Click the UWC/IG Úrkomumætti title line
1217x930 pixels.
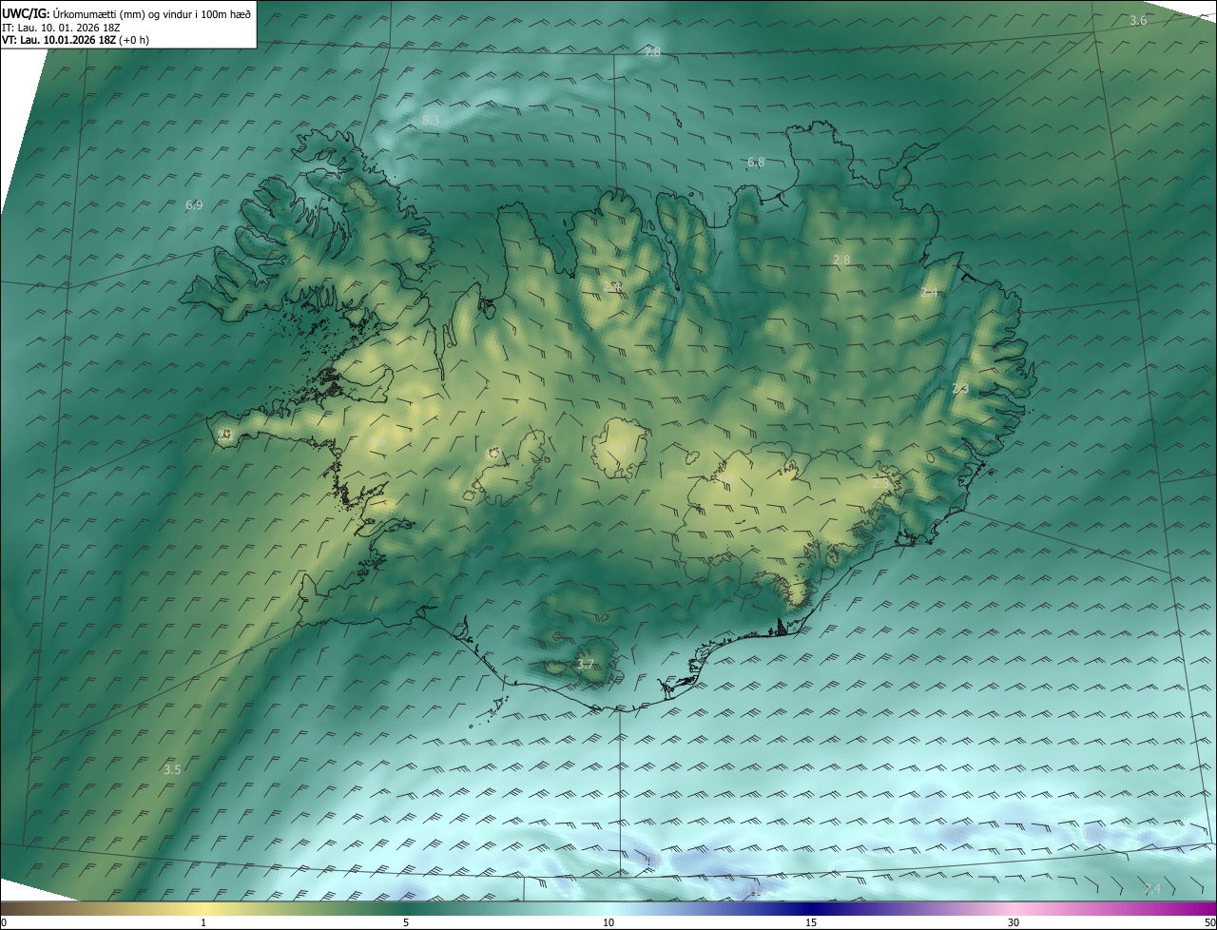point(126,13)
